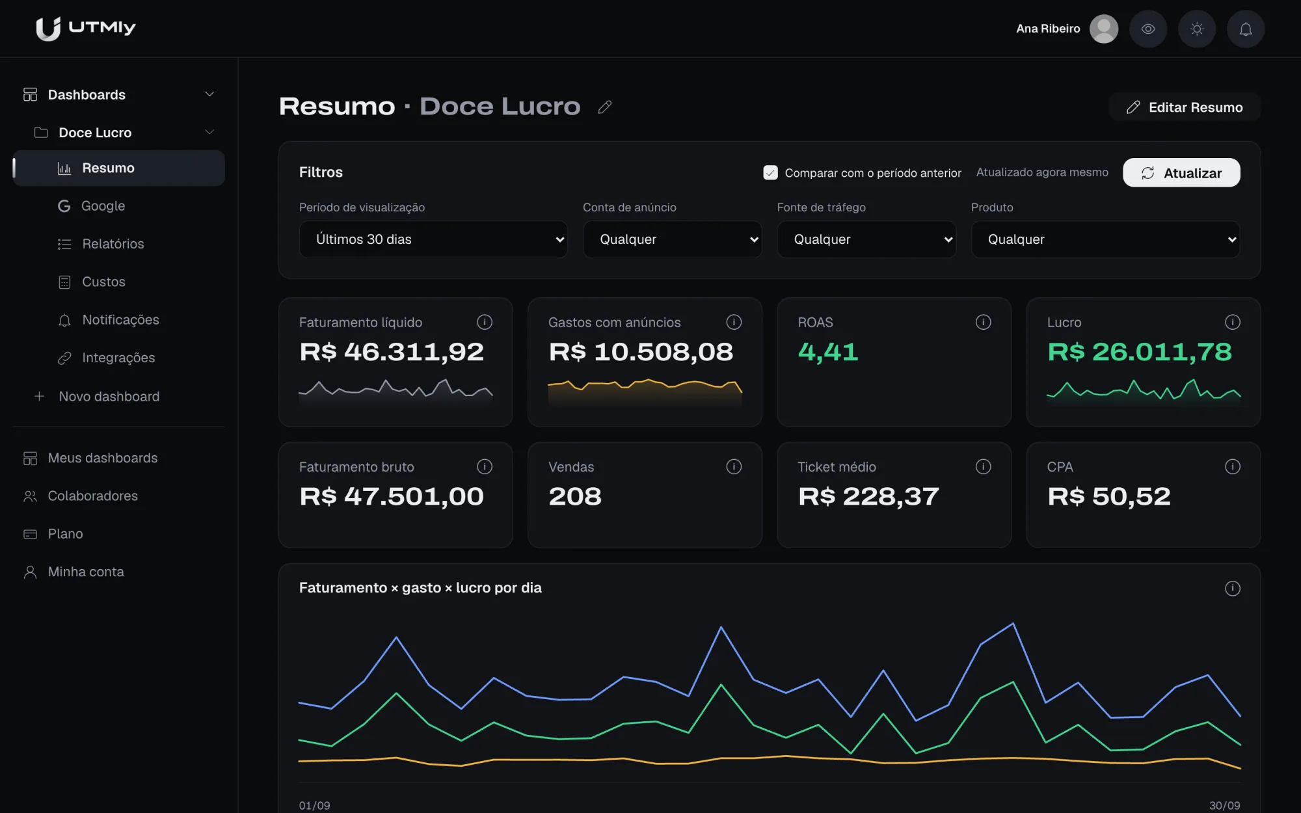Click the UTMly logo
1301x813 pixels.
point(85,28)
